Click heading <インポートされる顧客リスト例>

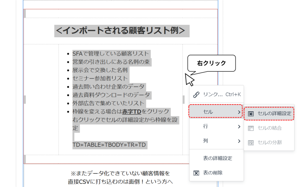120,31
